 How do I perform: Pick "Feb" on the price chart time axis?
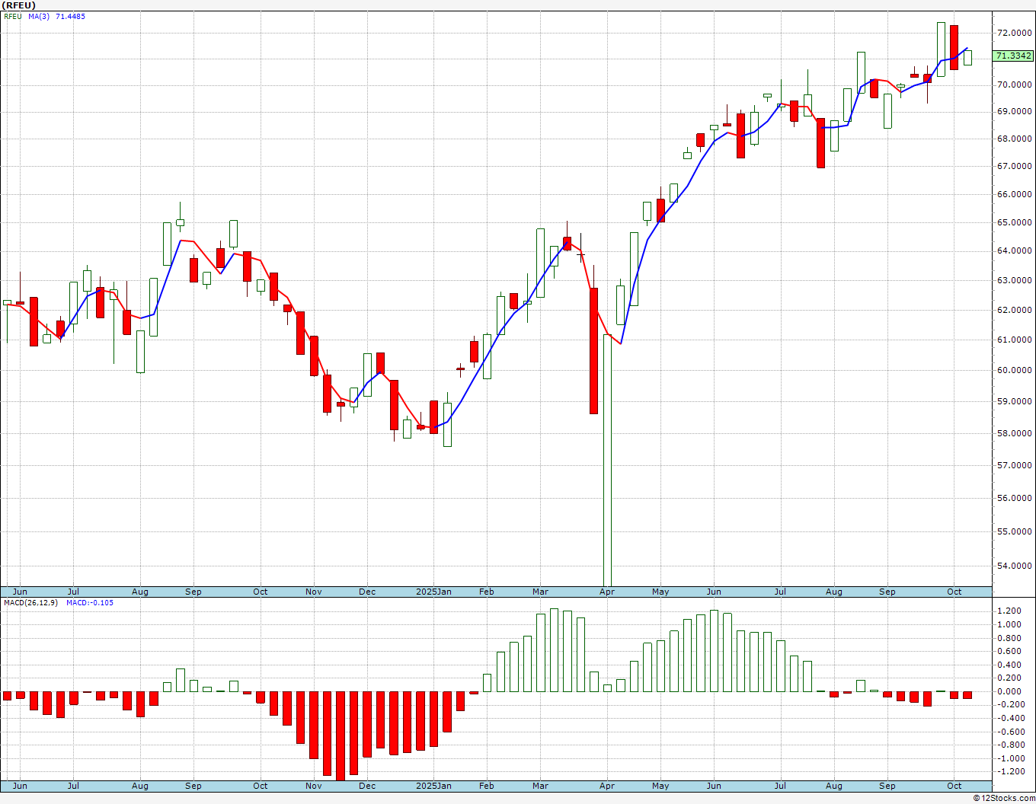[486, 592]
